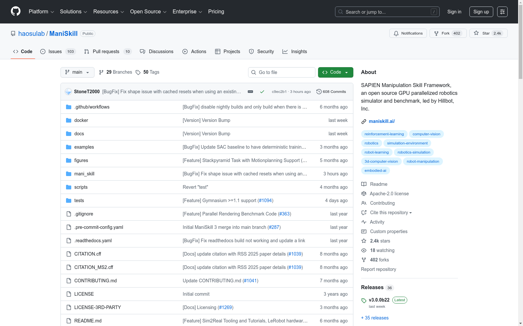Open the Actions tab
This screenshot has width=523, height=326.
tap(194, 52)
